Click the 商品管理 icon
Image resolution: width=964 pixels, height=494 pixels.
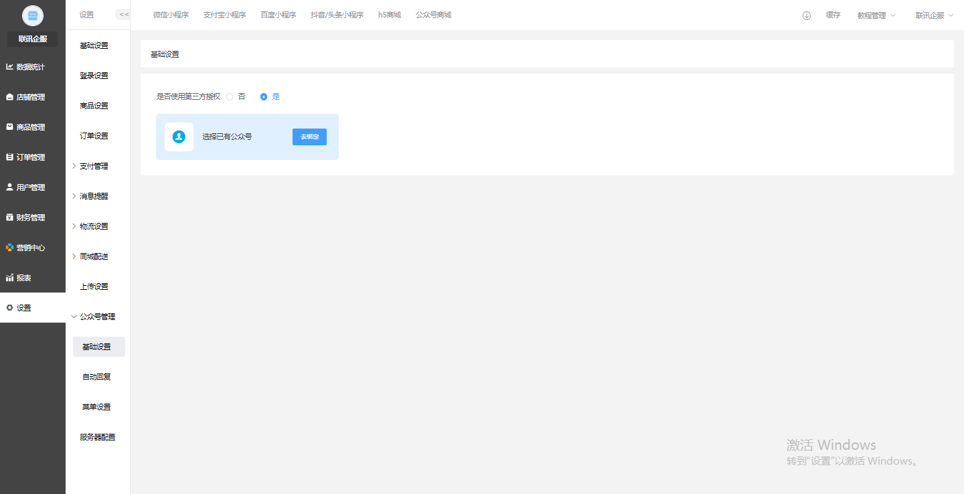(9, 127)
